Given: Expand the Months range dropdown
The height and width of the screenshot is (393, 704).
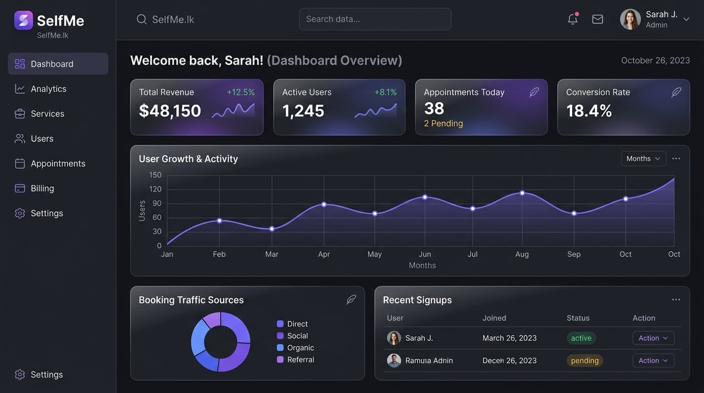Looking at the screenshot, I should point(644,159).
